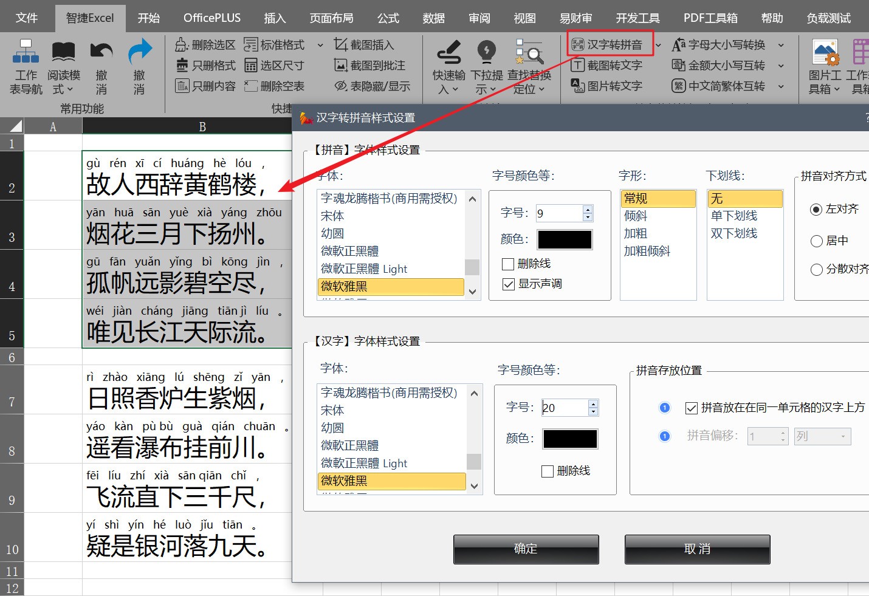Click the pinyin font 颜色 black swatch
The image size is (869, 596).
[565, 239]
